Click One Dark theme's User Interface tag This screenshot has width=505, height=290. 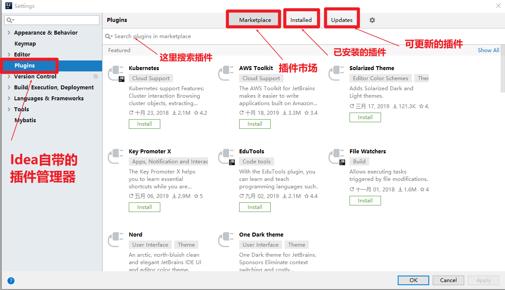click(261, 244)
